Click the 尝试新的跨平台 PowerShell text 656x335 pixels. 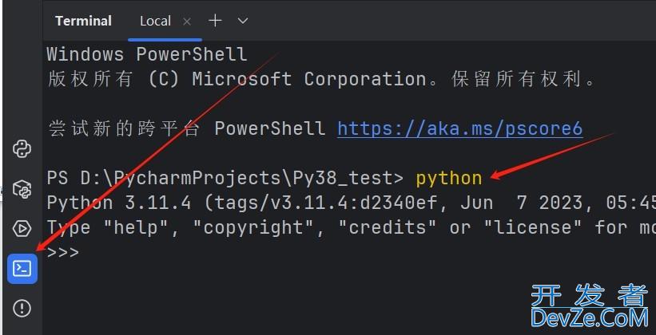[185, 128]
